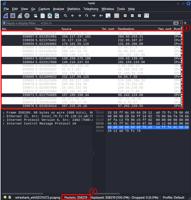Expand Internet Control Message Protocol v6
Viewport: 191px width, 200px height.
click(x=4, y=123)
